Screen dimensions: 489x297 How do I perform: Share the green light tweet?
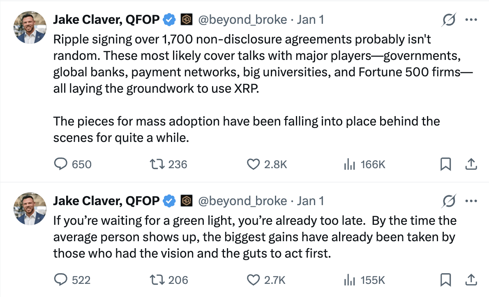click(x=471, y=280)
